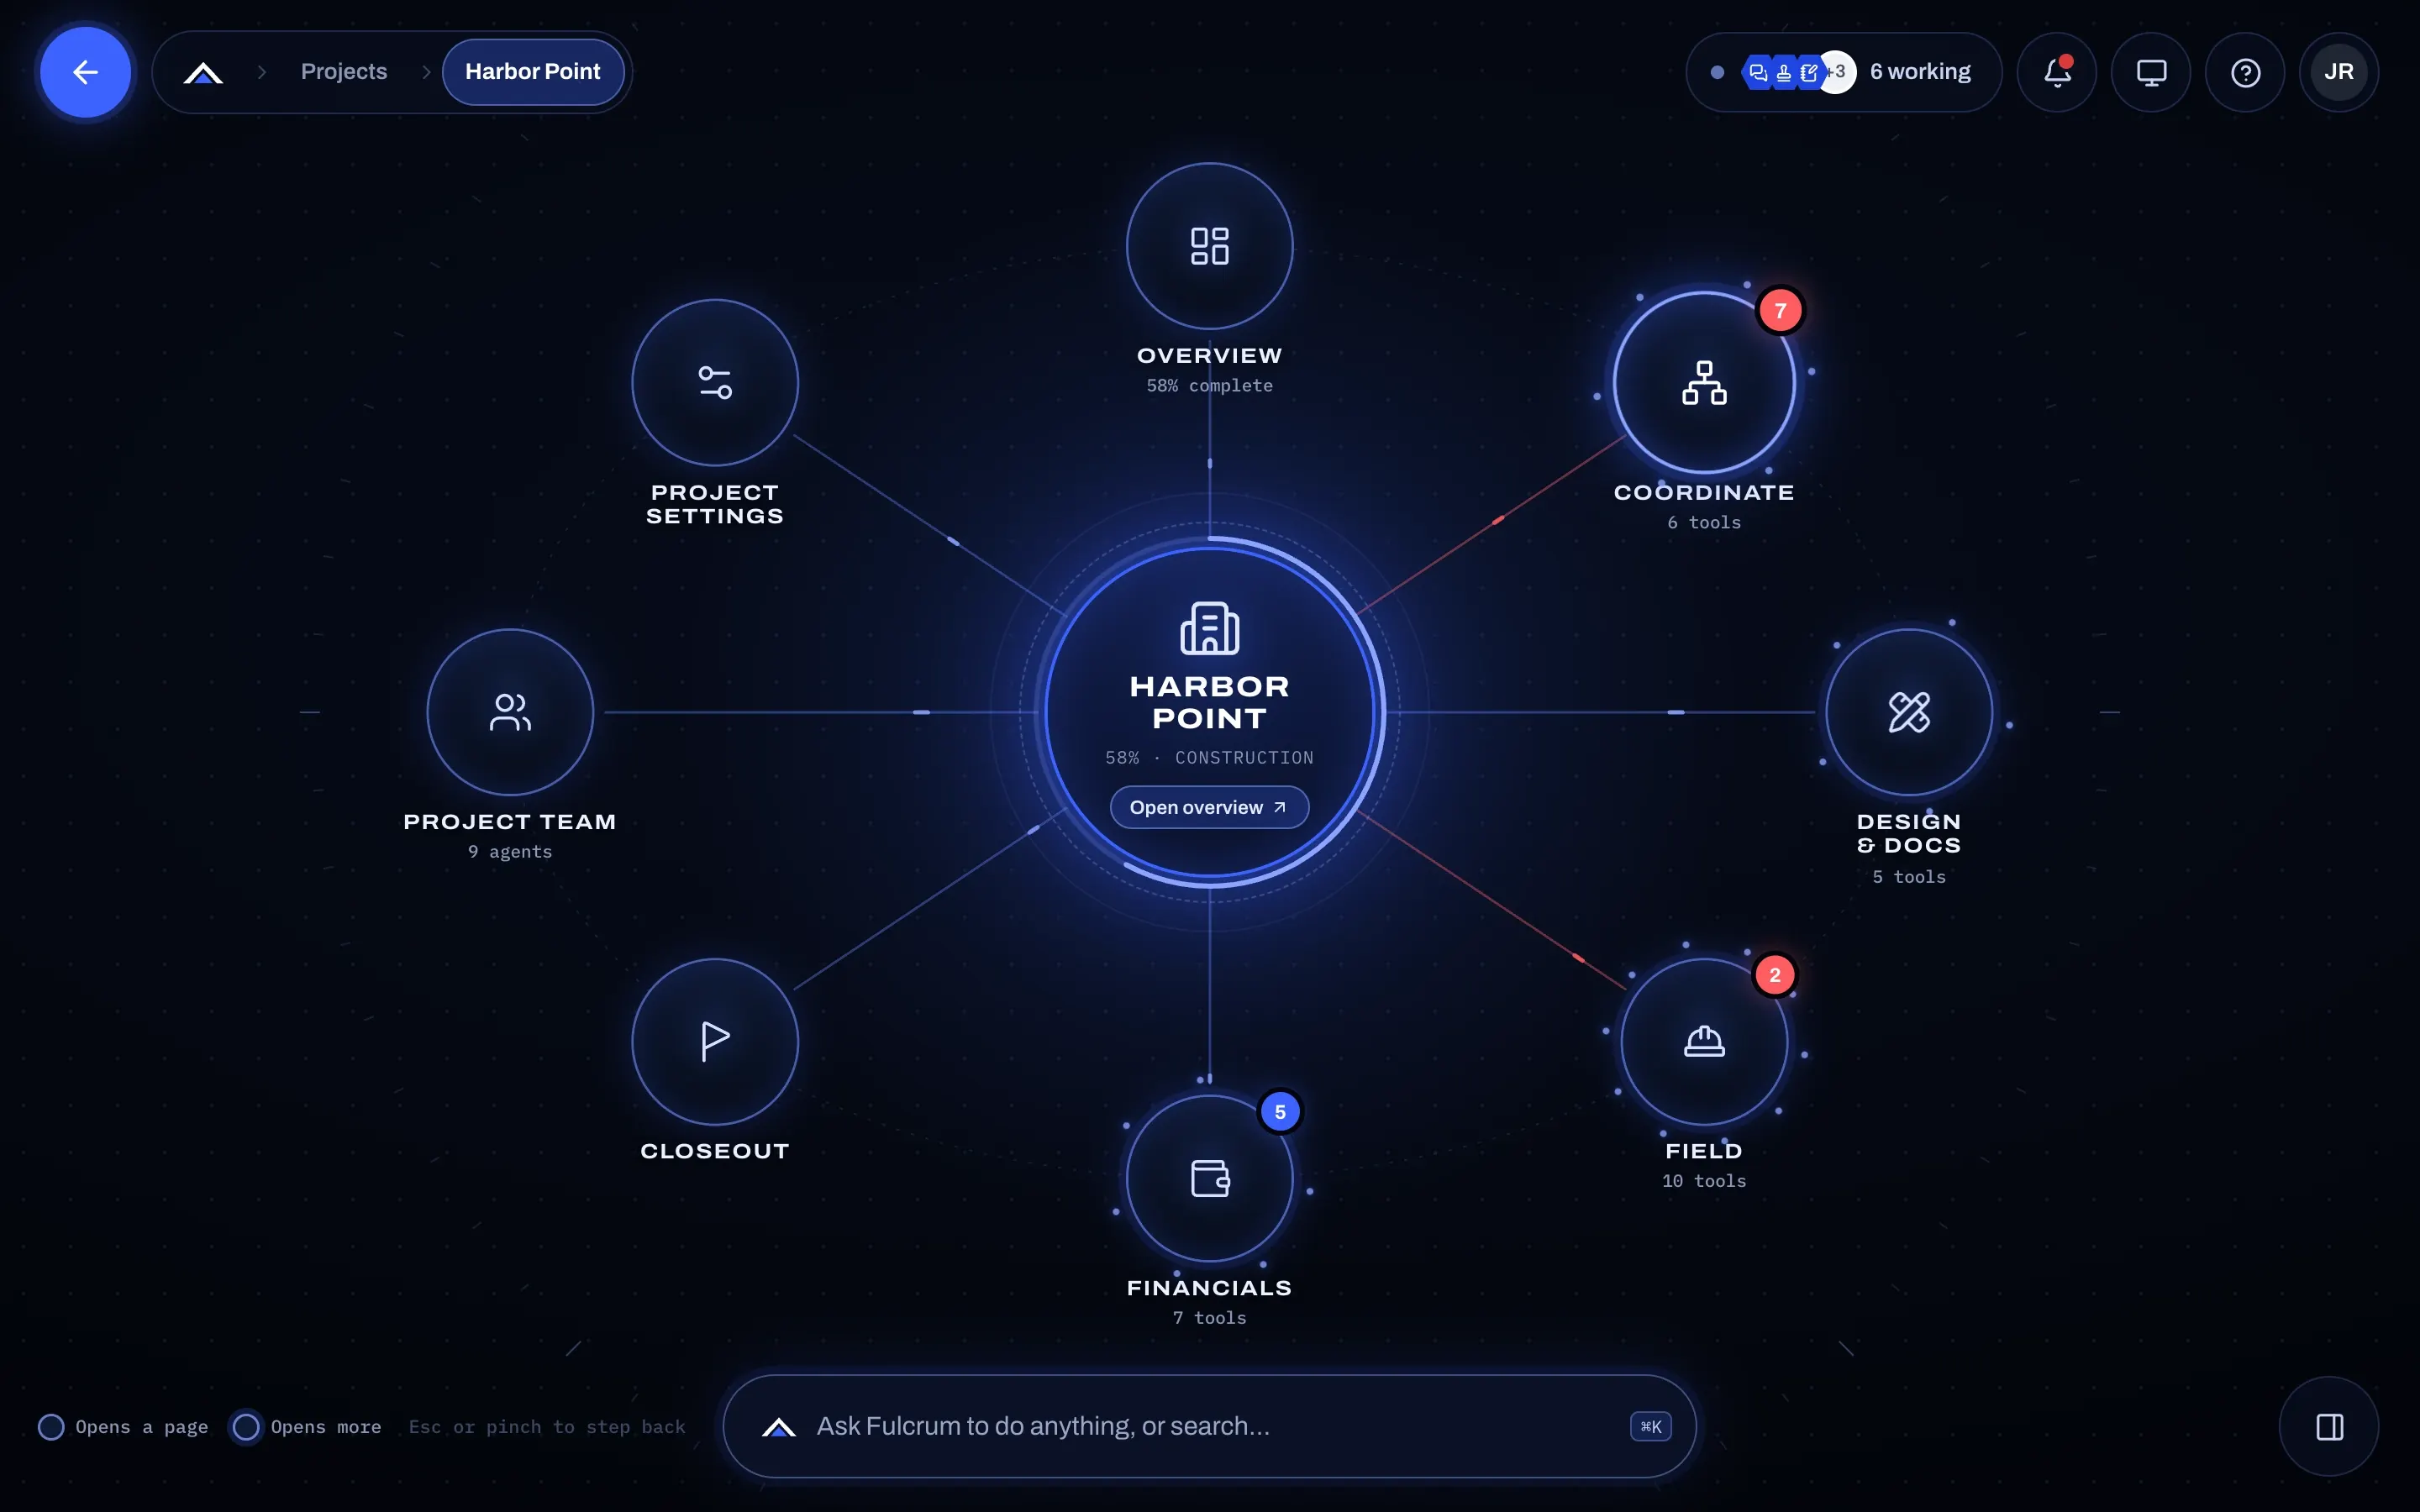Viewport: 2420px width, 1512px height.
Task: Toggle the side panel button
Action: click(x=2329, y=1426)
